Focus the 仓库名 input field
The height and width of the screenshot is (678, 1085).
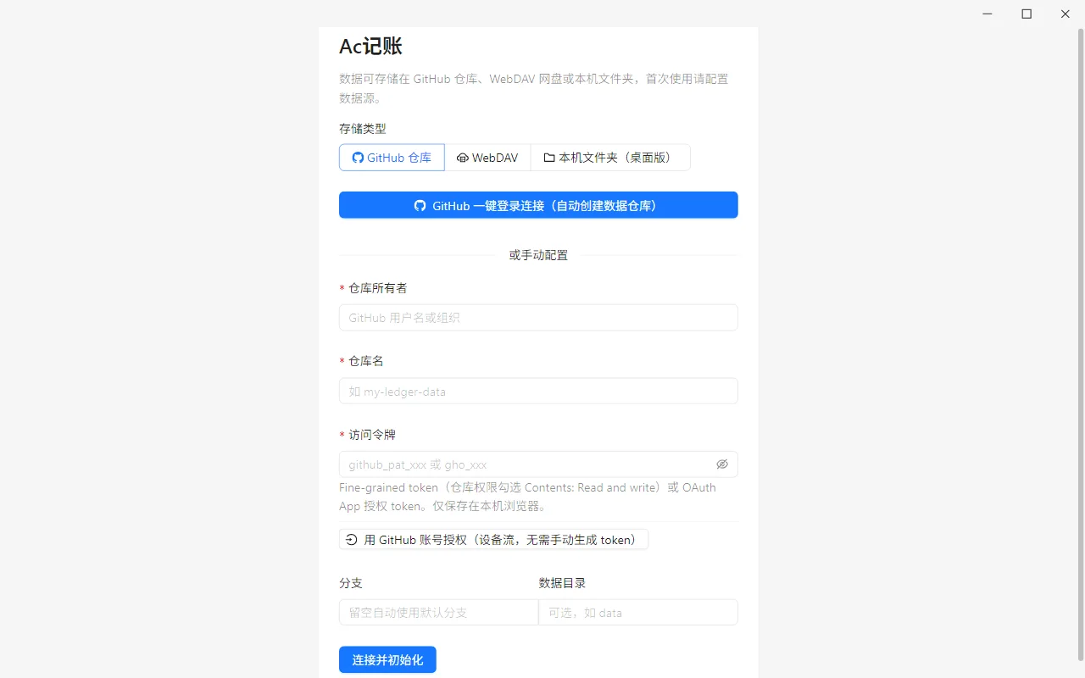coord(538,392)
